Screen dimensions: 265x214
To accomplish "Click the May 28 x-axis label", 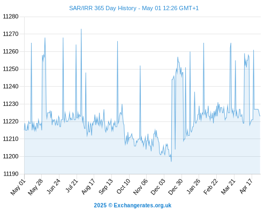I will 36,187.
